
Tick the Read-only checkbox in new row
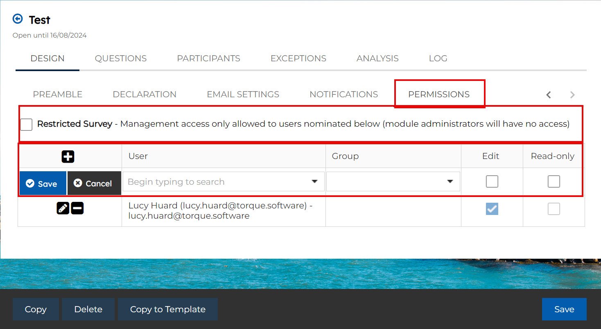(554, 181)
